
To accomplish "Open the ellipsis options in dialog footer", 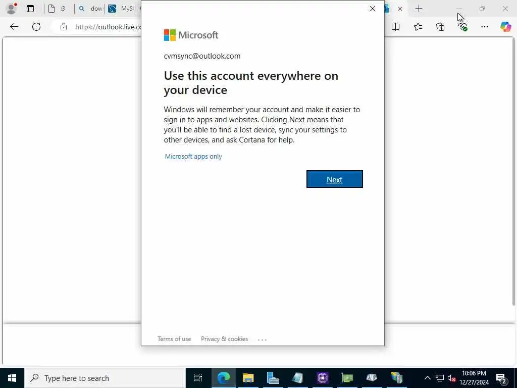I will tap(262, 339).
